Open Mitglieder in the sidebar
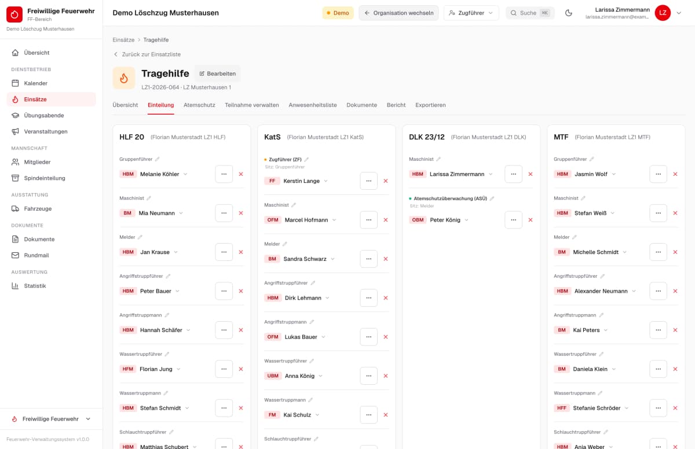The width and height of the screenshot is (695, 449). [52, 162]
